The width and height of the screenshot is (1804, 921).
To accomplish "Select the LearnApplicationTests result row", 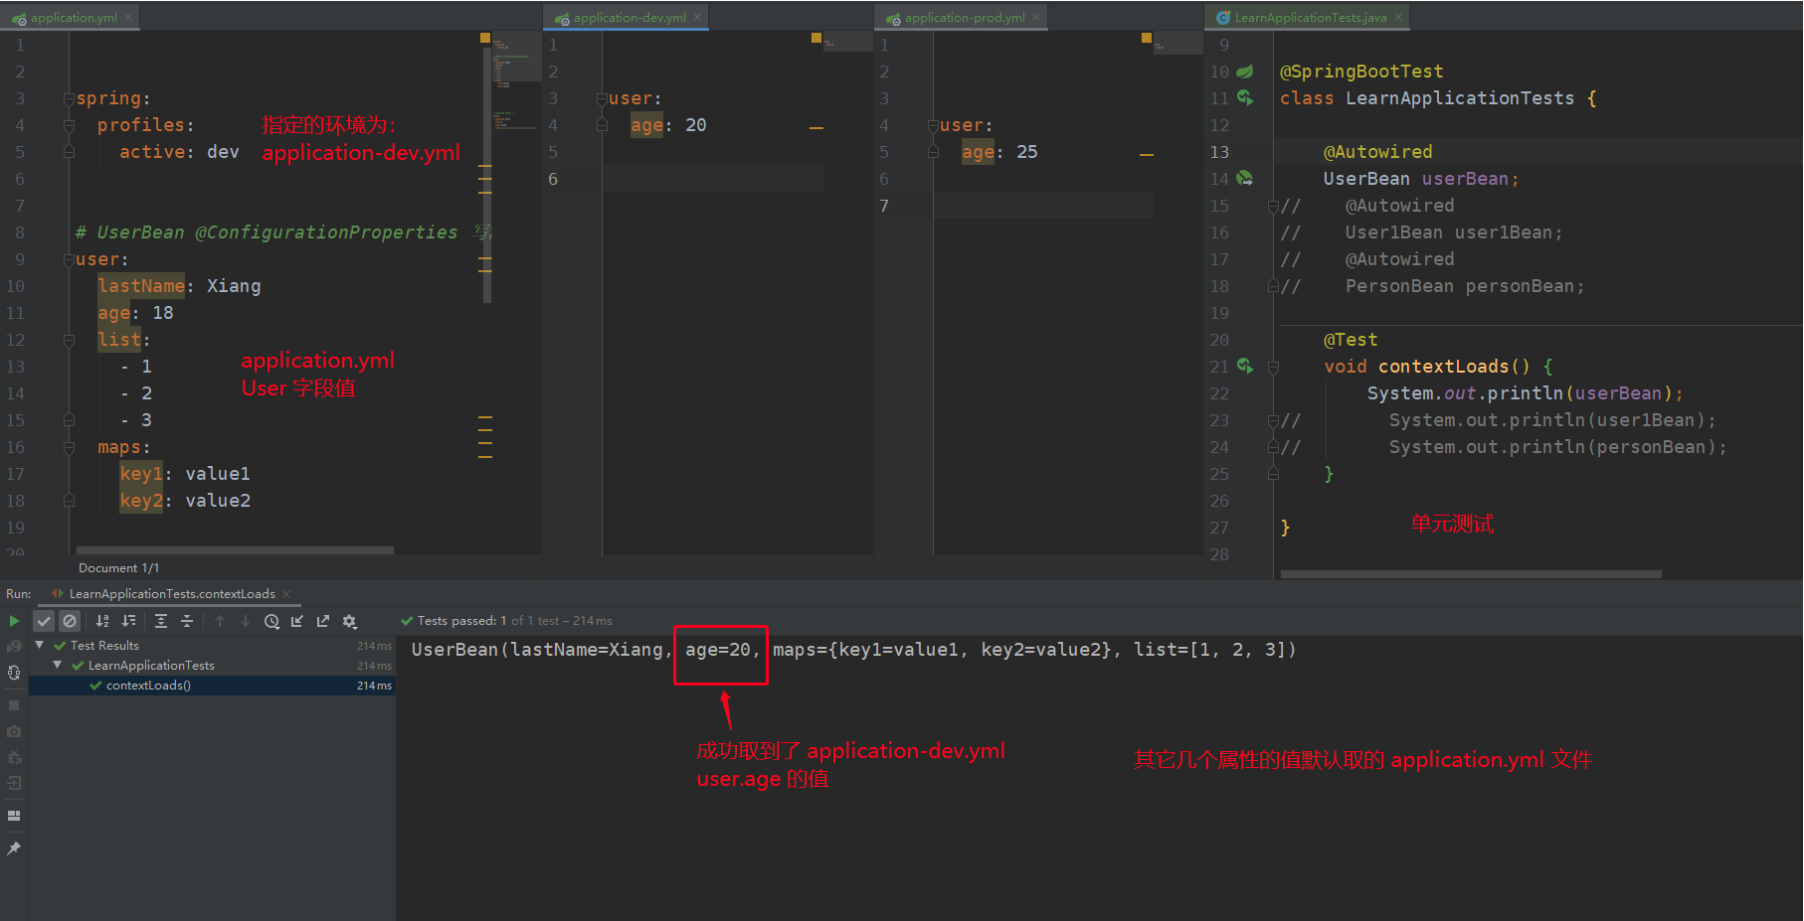I will coord(213,666).
